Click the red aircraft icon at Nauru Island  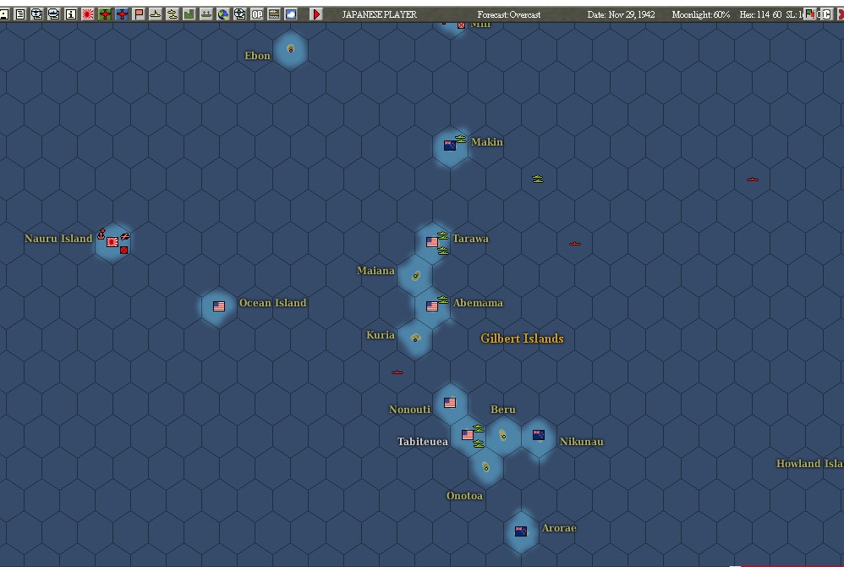pos(125,236)
